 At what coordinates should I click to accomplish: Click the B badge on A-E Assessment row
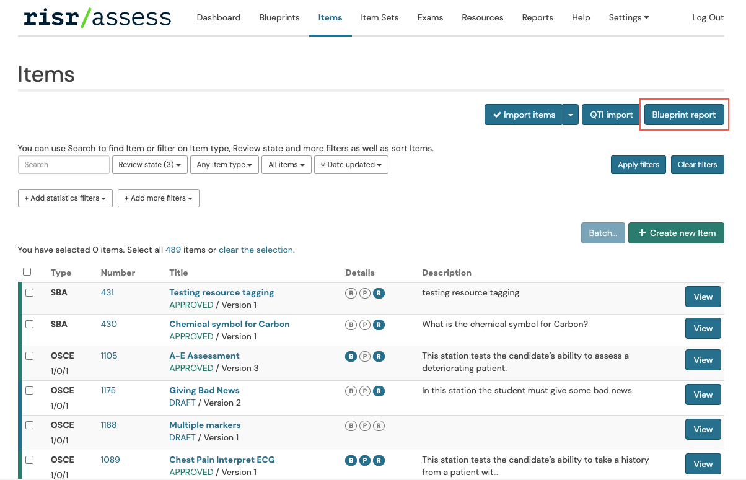(x=351, y=356)
